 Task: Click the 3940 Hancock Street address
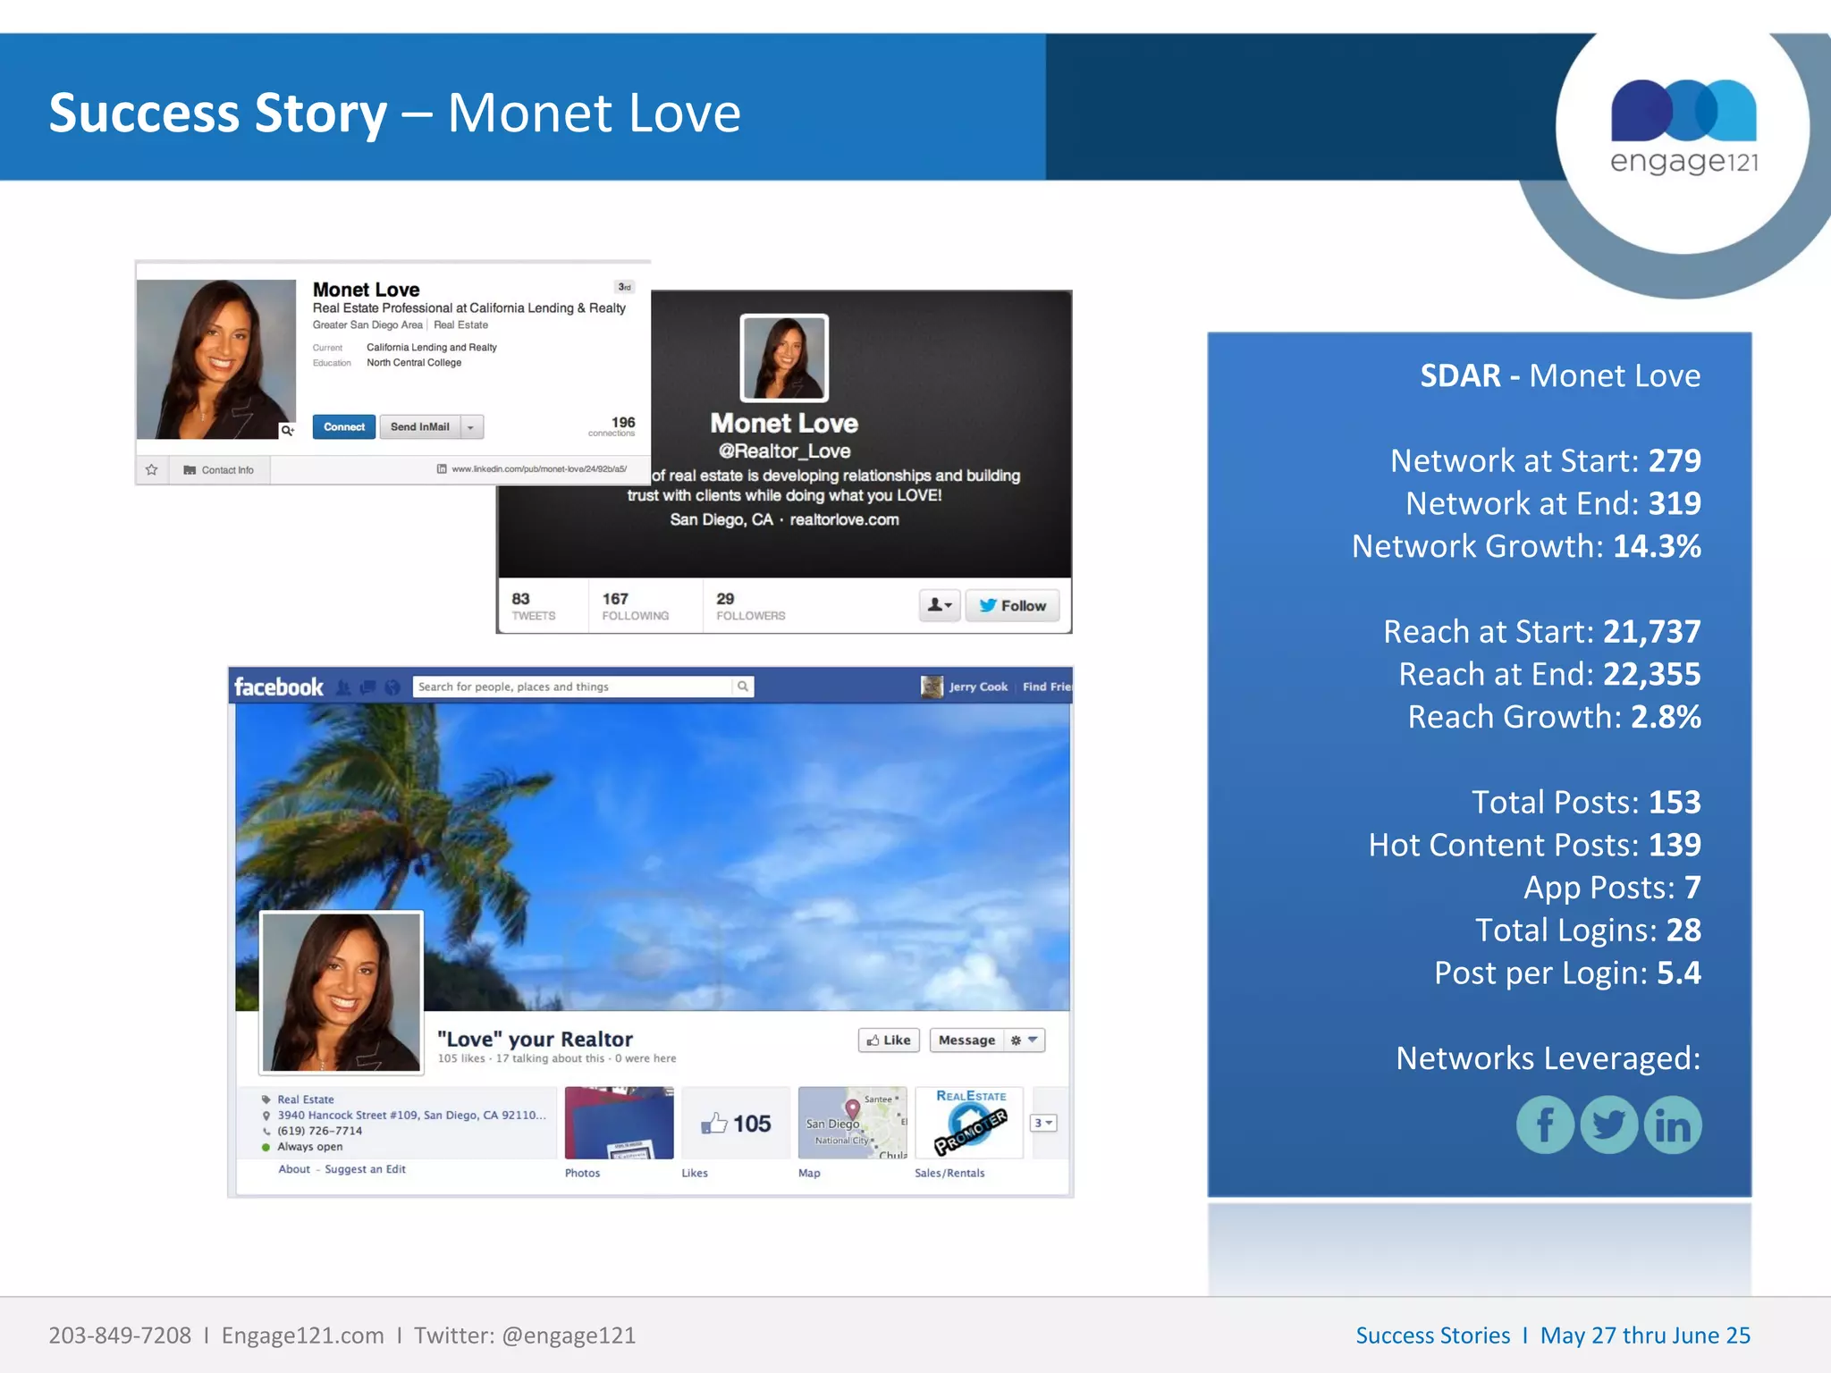click(x=411, y=1116)
